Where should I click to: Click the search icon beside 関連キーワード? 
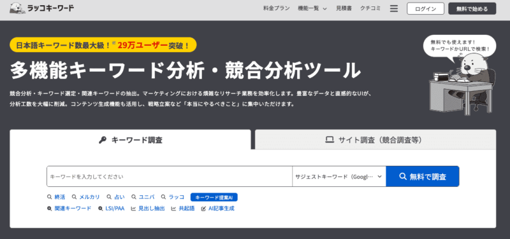tap(50, 208)
